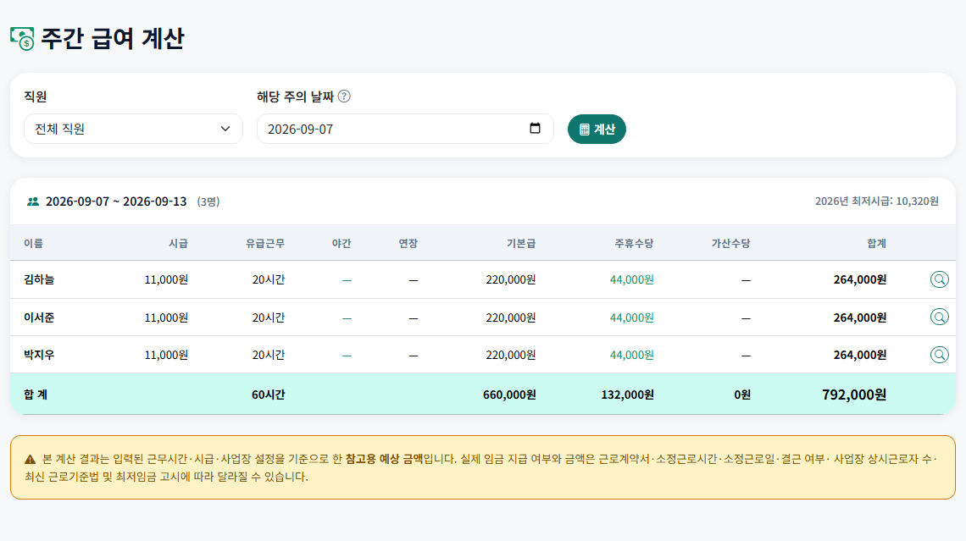Click the payroll money icon in the title
The height and width of the screenshot is (541, 966).
[x=22, y=38]
